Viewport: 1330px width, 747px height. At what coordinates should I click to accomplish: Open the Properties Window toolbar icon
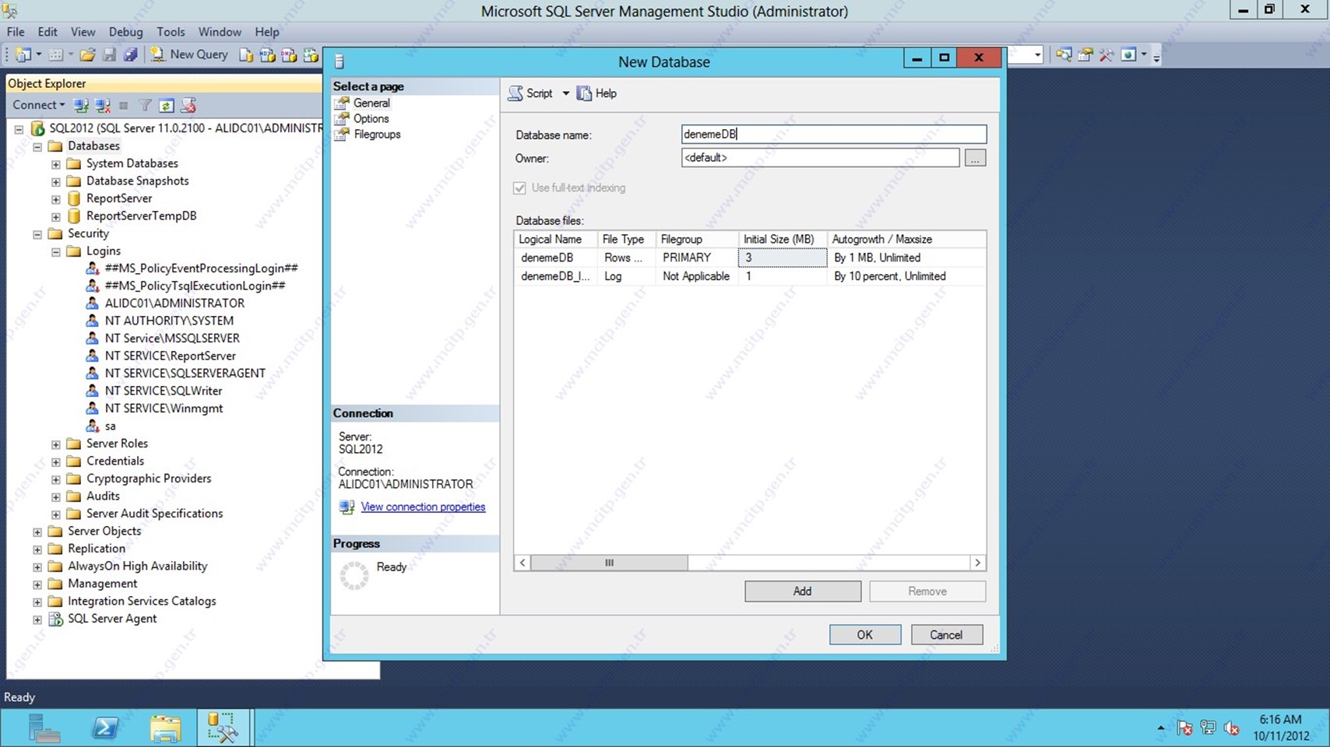(x=1085, y=54)
